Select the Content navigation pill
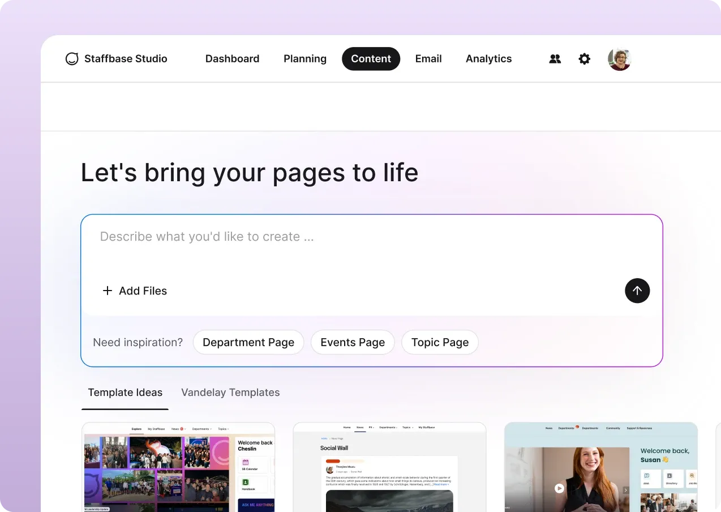This screenshot has width=721, height=512. coord(371,58)
